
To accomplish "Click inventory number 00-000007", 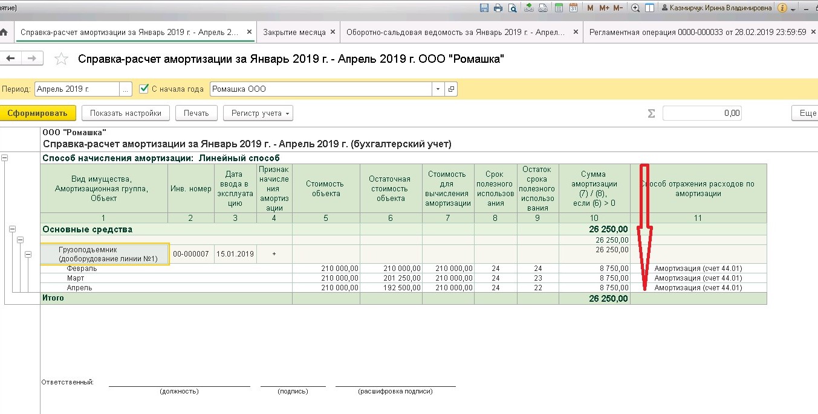I will coord(190,254).
